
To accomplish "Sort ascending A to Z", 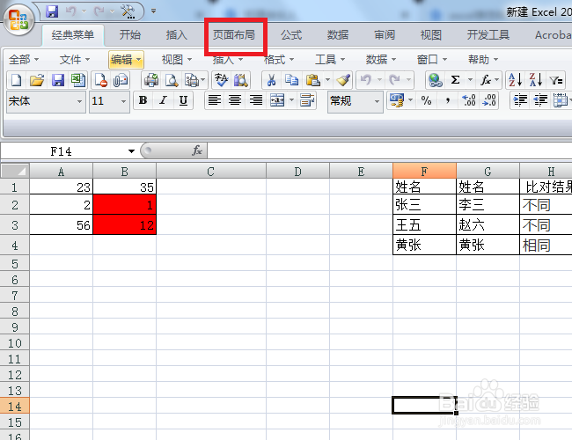I will click(515, 80).
